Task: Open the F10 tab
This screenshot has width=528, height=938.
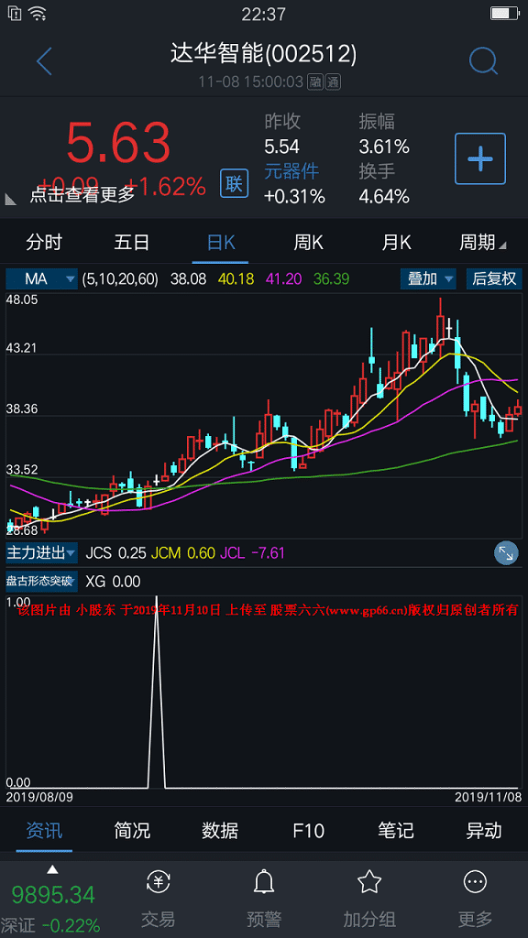Action: point(308,830)
